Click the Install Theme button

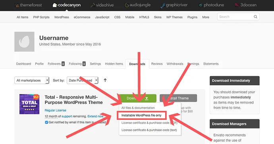tap(178, 98)
